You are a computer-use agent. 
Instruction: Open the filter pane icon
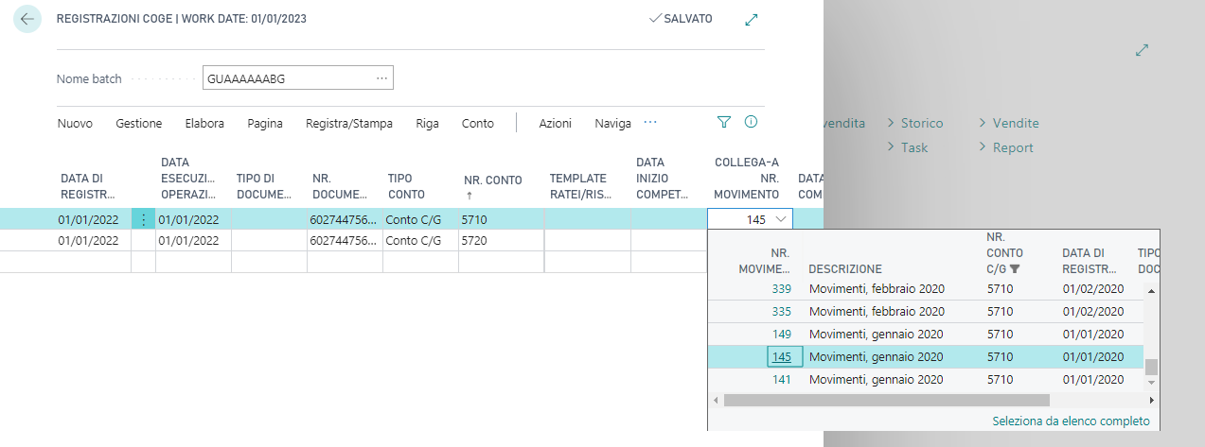(724, 122)
